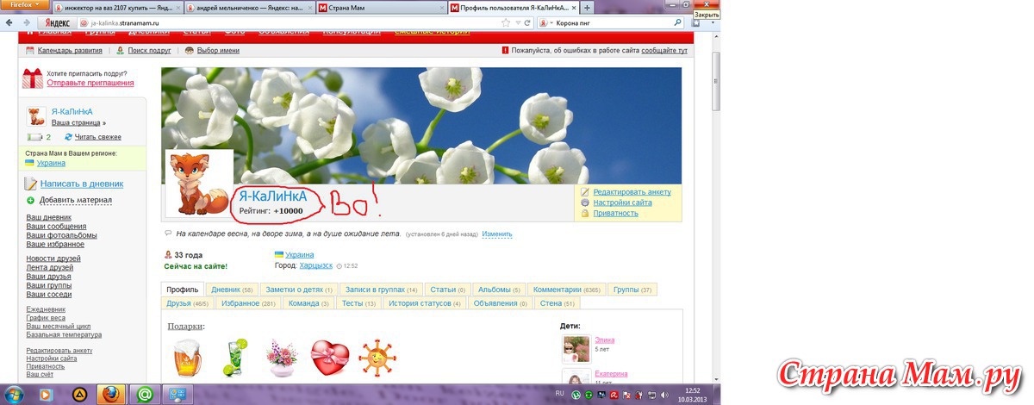Open 'Ваши соседи' sidebar link
Screen dimensions: 1034x405
click(48, 295)
